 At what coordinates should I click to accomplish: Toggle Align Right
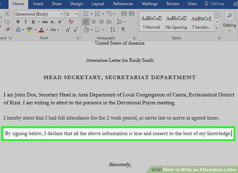101,22
